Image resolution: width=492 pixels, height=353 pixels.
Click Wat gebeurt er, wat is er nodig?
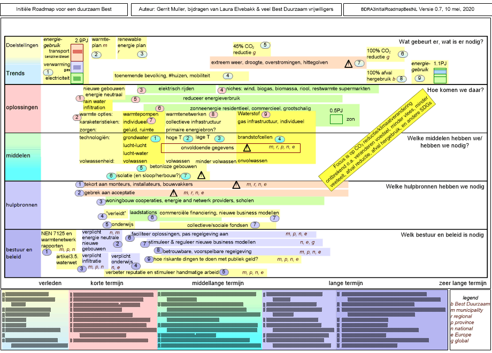tap(441, 42)
